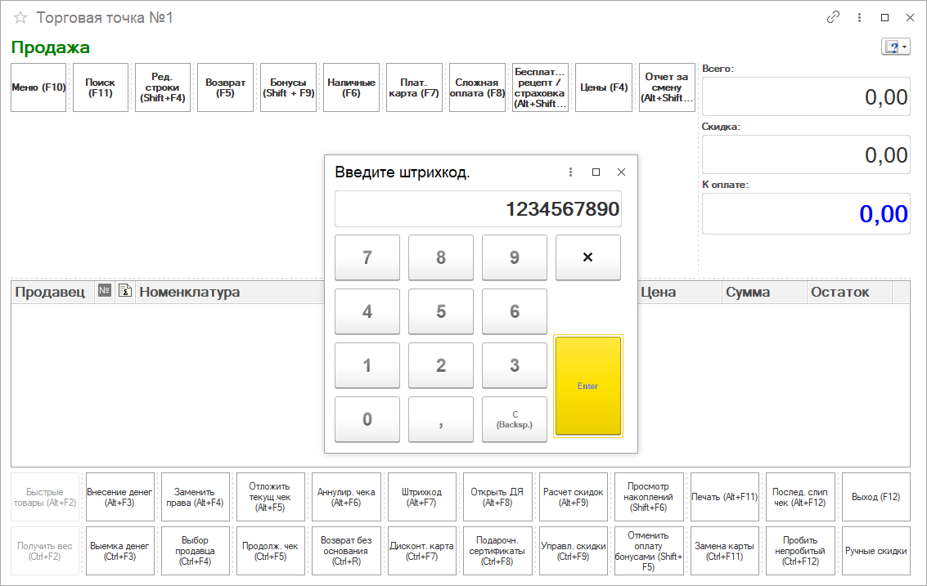Click Цена column header

click(679, 293)
